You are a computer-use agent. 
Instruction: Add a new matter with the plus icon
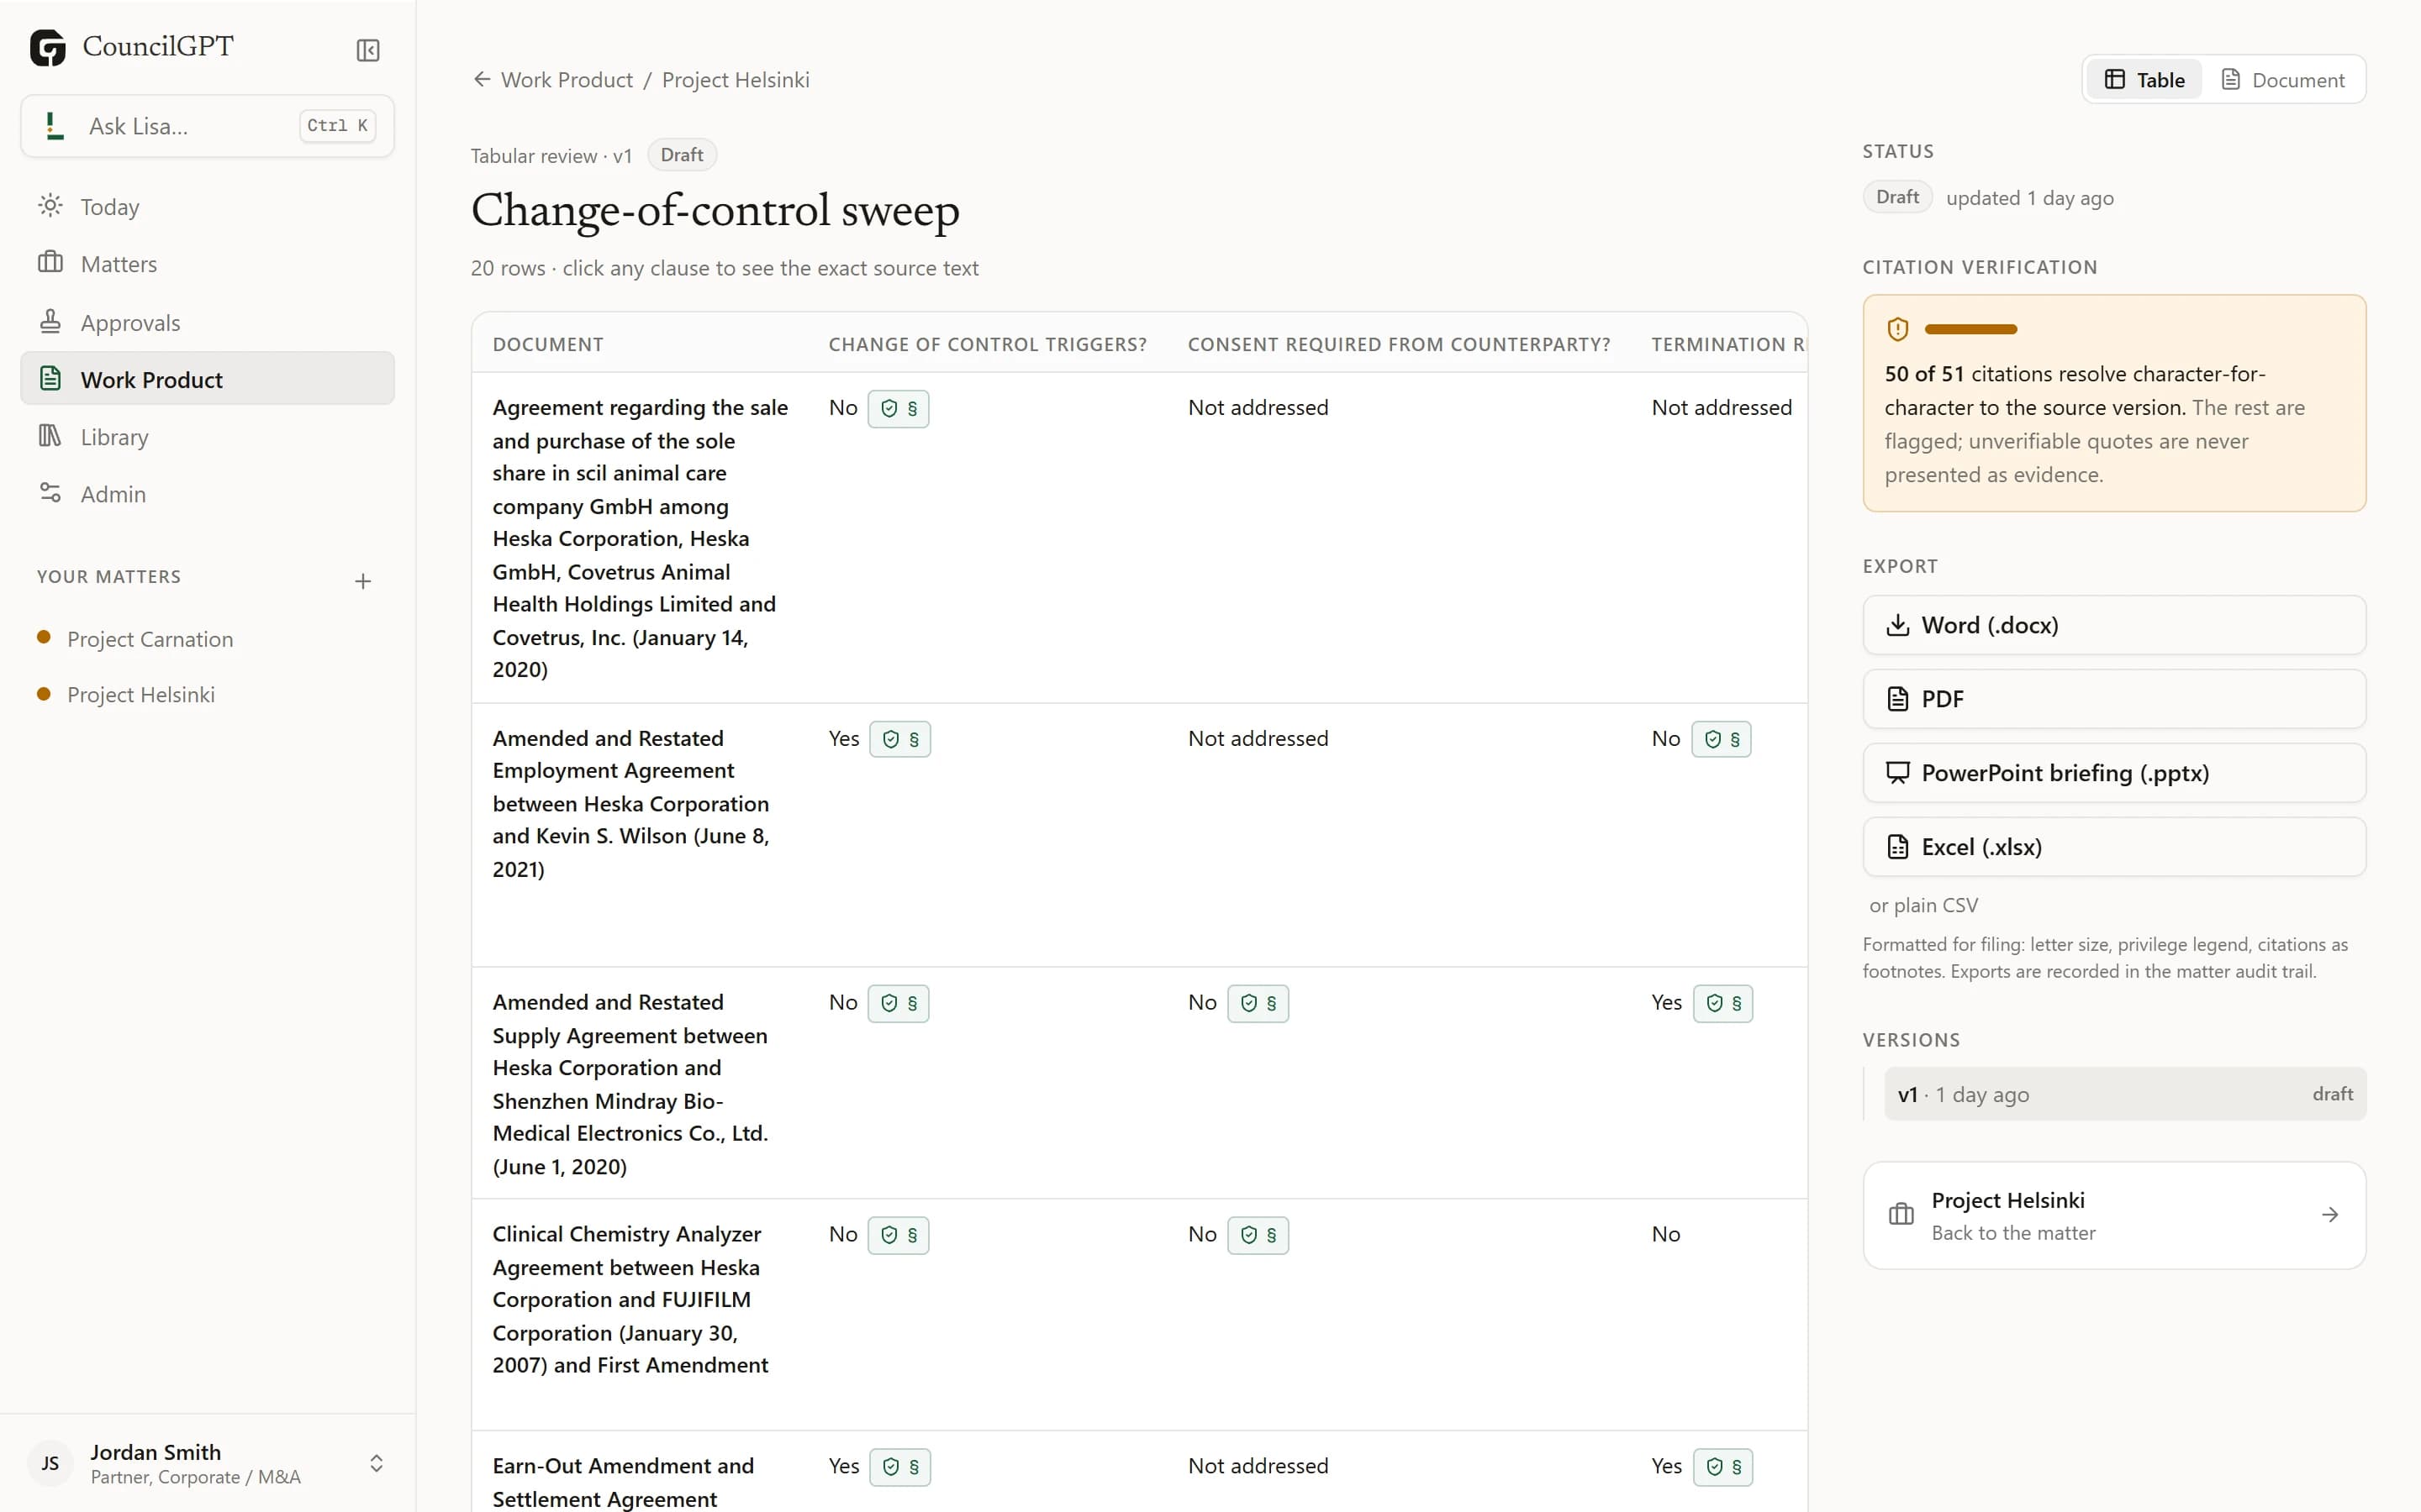tap(363, 581)
